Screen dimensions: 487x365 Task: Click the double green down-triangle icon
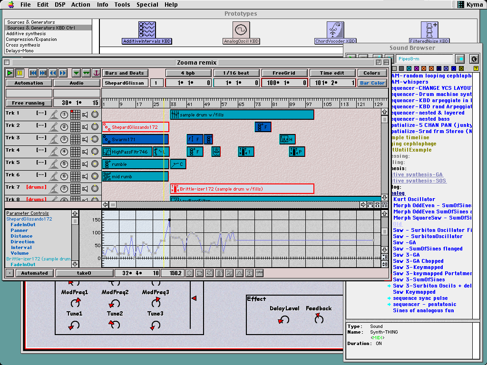click(87, 73)
